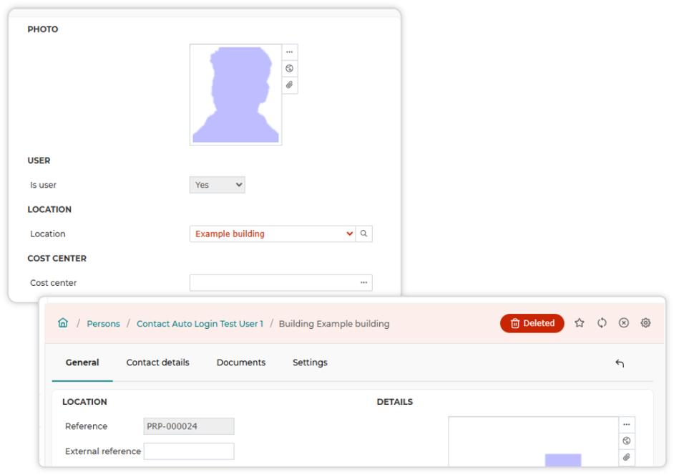Mark as favorite with the star icon
This screenshot has height=475, width=674.
coord(580,323)
